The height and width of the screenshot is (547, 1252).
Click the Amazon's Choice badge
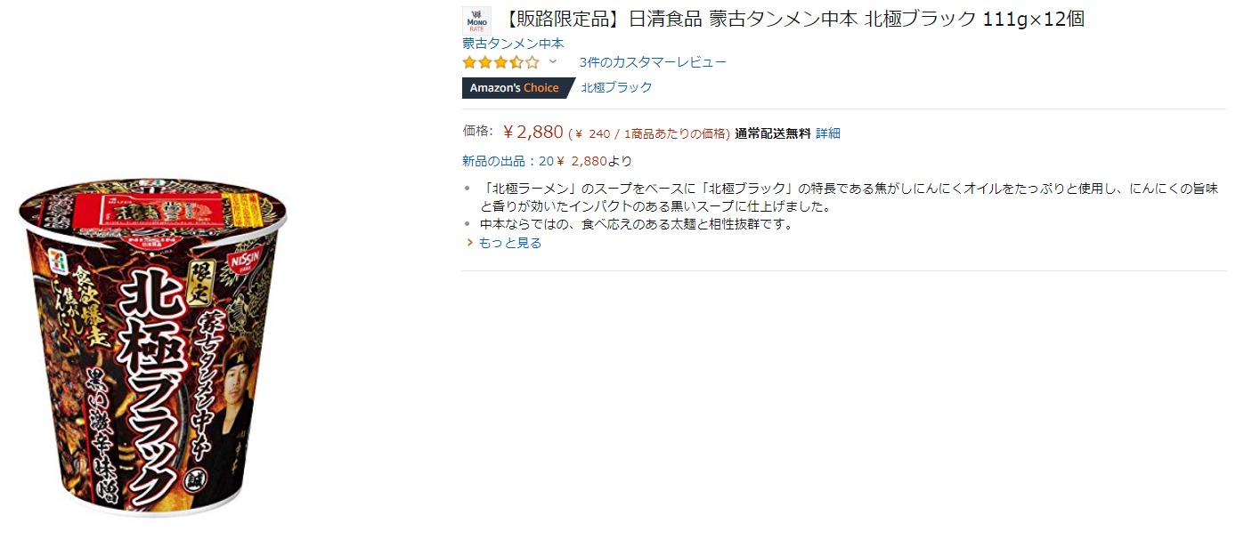(x=515, y=87)
